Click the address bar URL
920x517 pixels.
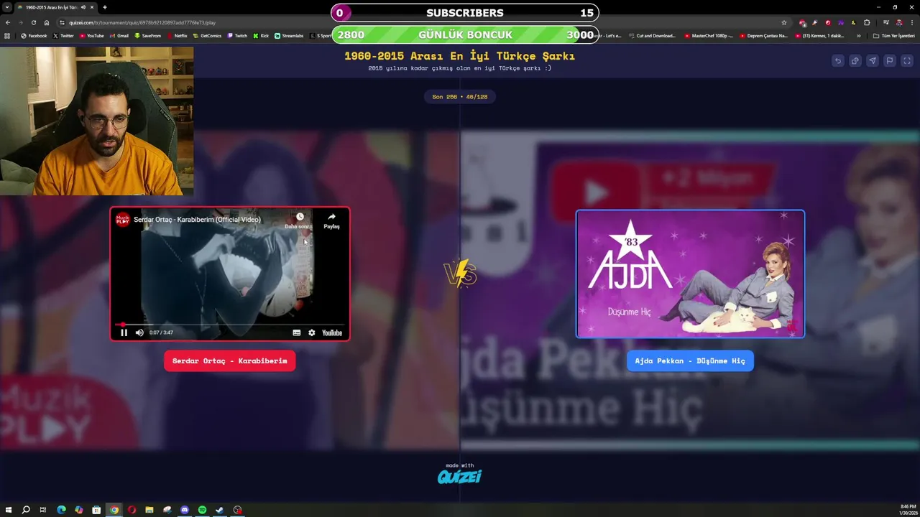[x=142, y=22]
